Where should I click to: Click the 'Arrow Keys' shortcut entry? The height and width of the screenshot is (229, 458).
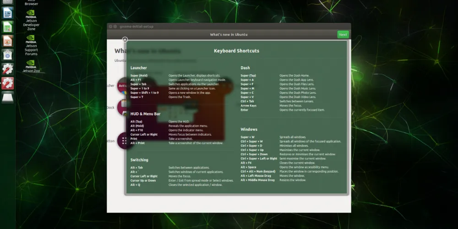click(x=248, y=106)
